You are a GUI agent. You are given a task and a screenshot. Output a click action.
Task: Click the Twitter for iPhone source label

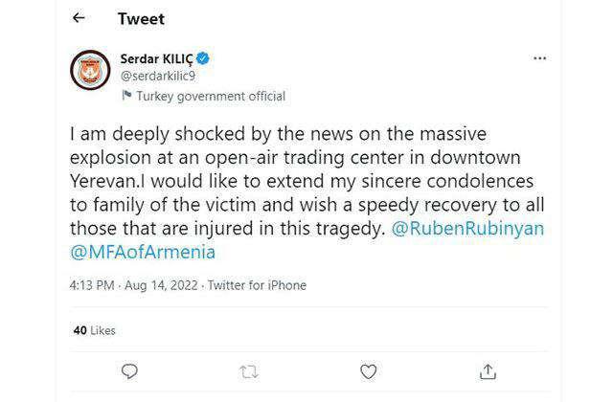(257, 285)
